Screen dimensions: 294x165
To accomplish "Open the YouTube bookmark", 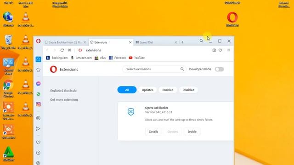I will coord(137,58).
